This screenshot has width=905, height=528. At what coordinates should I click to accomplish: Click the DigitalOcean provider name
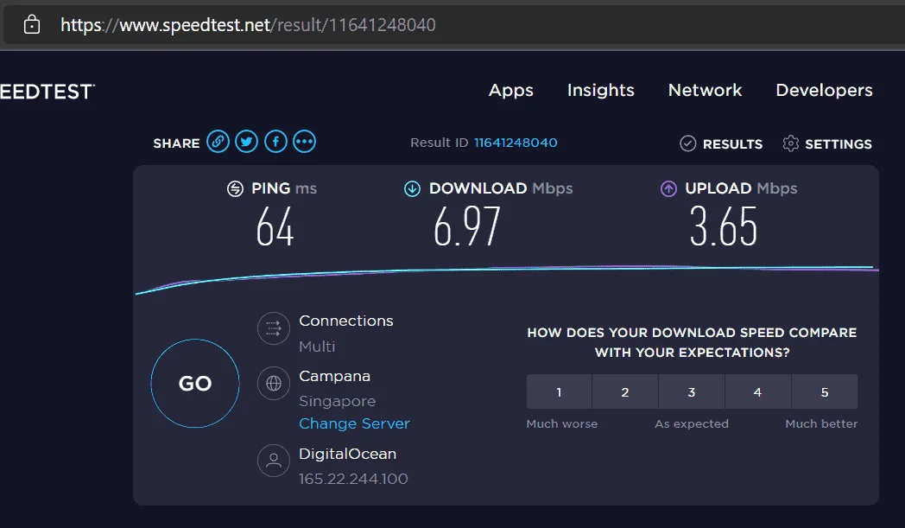click(x=347, y=454)
